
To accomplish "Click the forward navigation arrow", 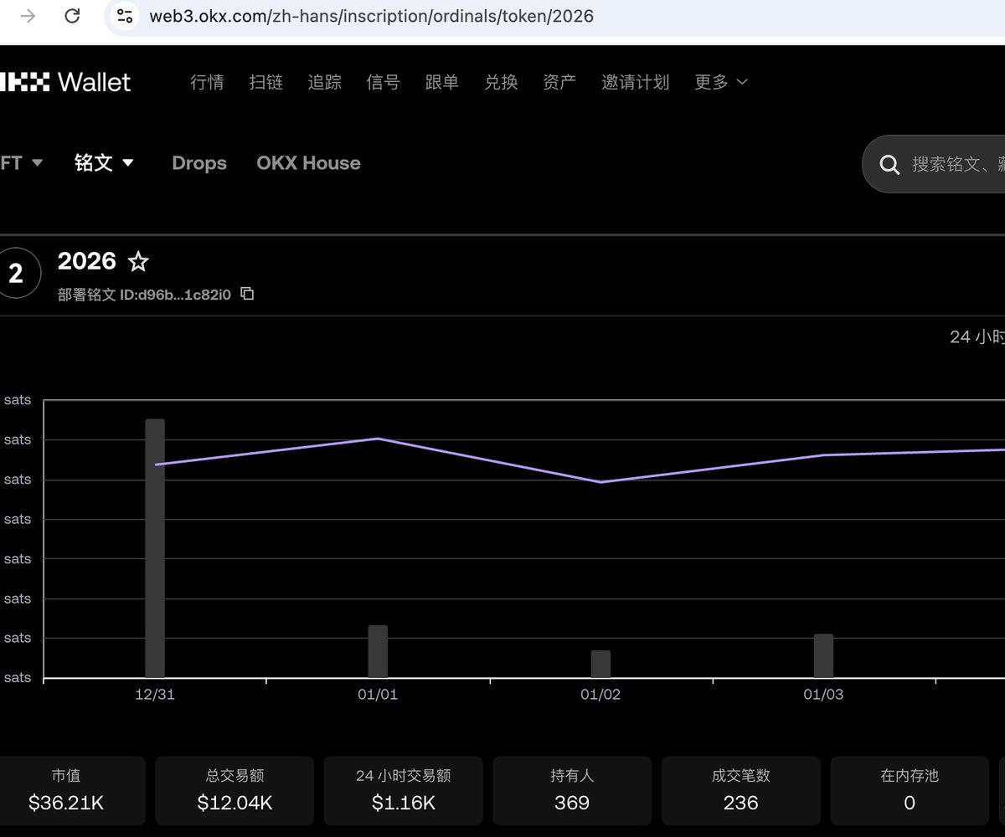I will pos(30,14).
